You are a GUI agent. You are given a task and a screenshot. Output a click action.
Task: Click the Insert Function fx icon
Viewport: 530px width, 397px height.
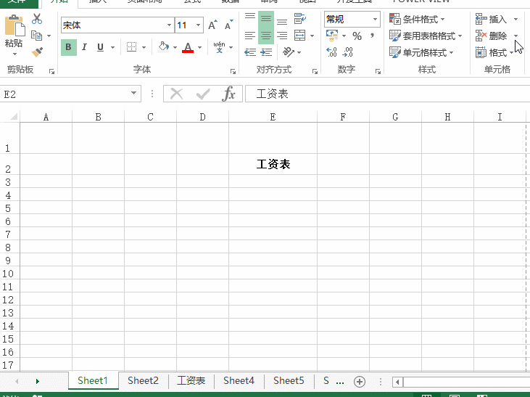coord(228,94)
